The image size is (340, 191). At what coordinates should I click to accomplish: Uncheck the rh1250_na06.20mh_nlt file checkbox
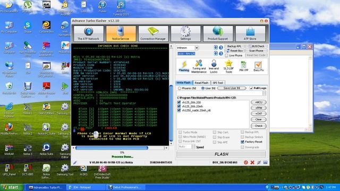179,110
